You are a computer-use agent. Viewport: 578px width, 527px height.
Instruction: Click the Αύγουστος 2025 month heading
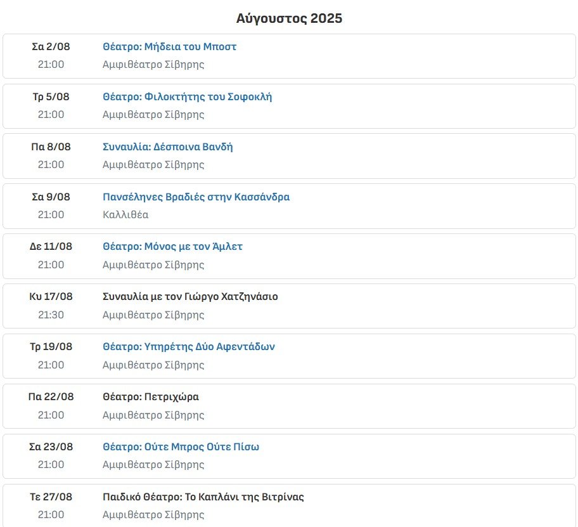point(289,18)
